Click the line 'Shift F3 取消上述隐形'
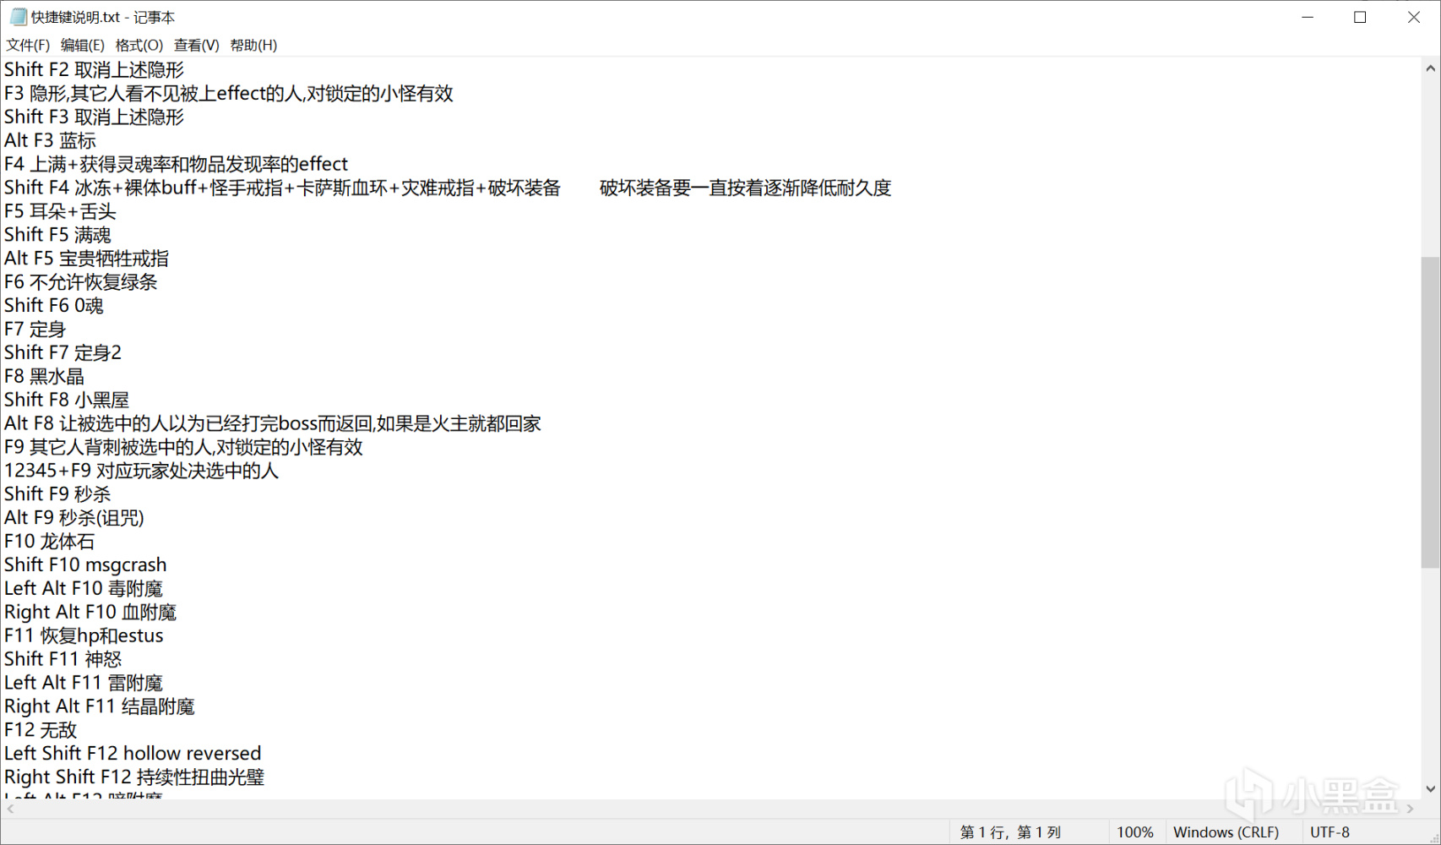 click(94, 117)
